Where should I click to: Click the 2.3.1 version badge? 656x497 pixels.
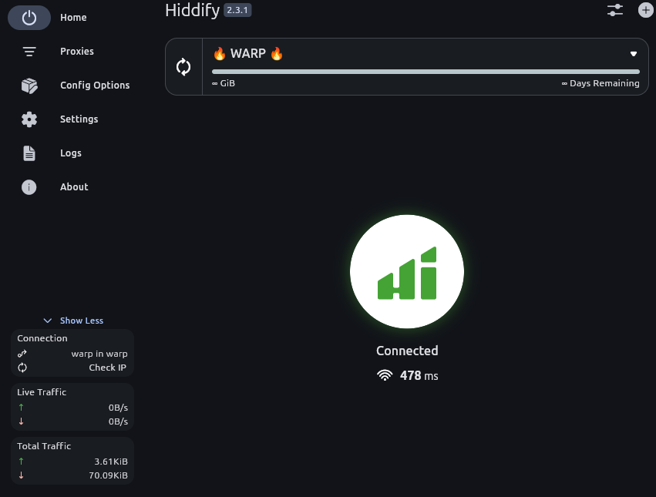pyautogui.click(x=237, y=10)
